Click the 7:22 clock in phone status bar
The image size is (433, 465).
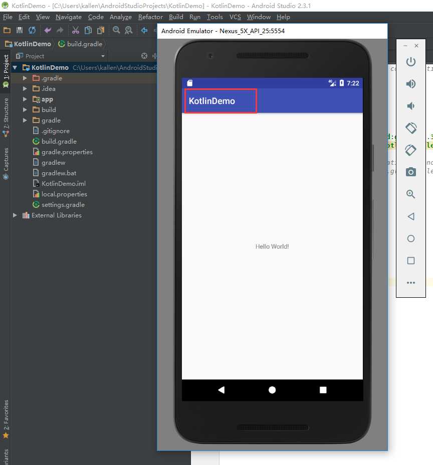pos(353,83)
